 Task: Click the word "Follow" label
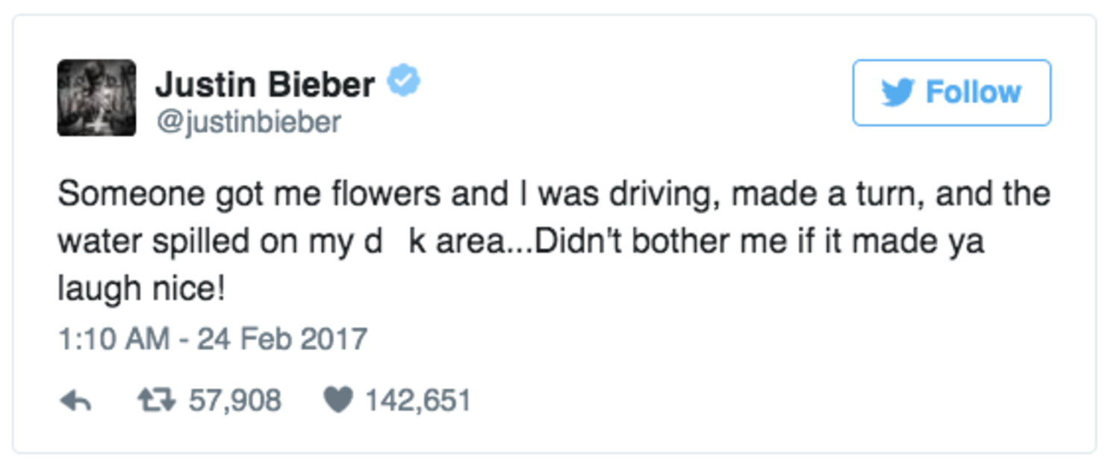coord(973,93)
